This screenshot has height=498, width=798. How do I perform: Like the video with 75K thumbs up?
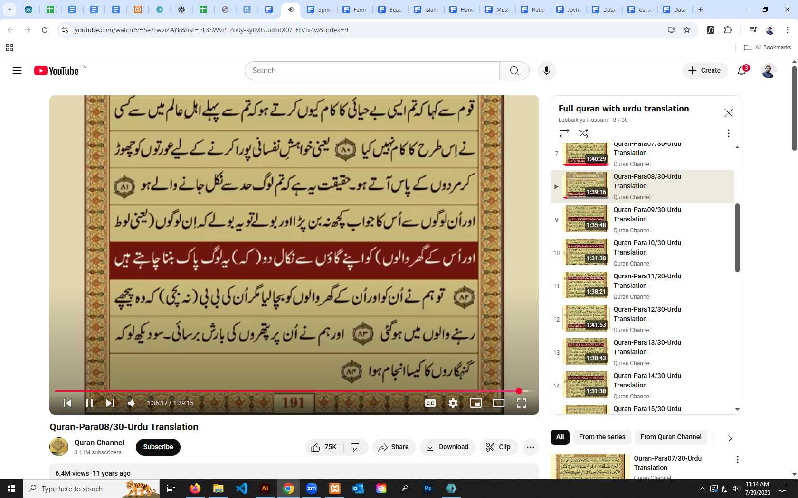324,447
